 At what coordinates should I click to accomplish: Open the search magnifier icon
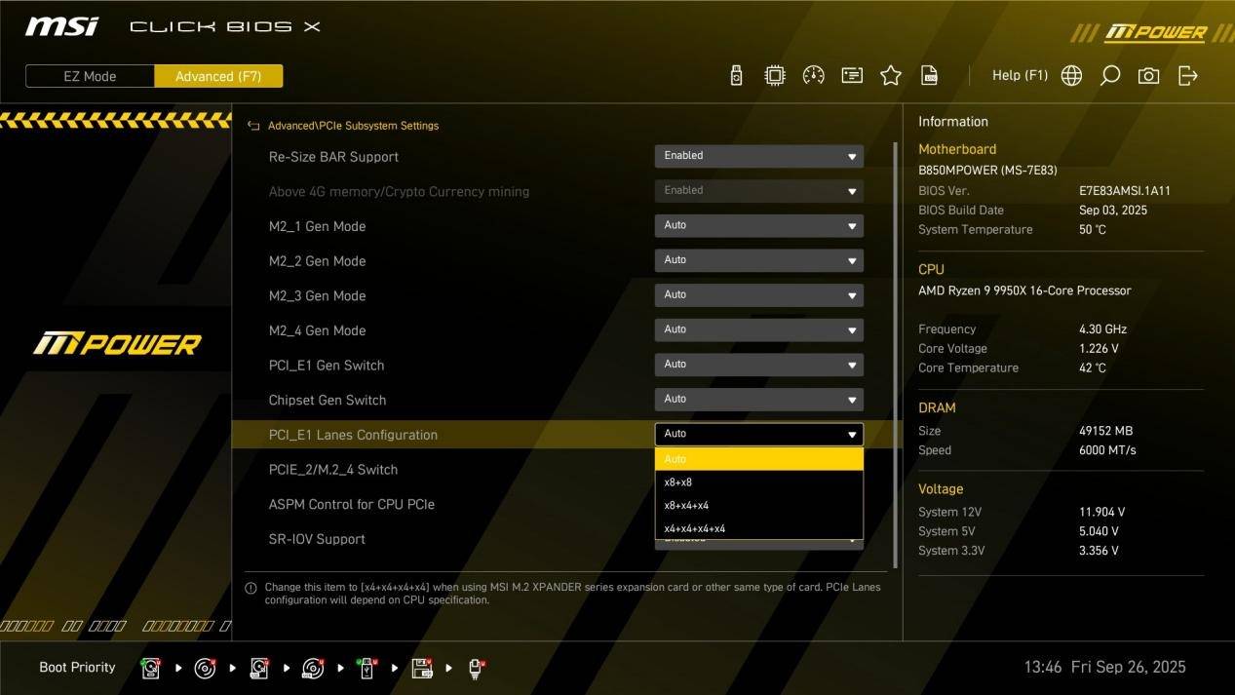1109,76
